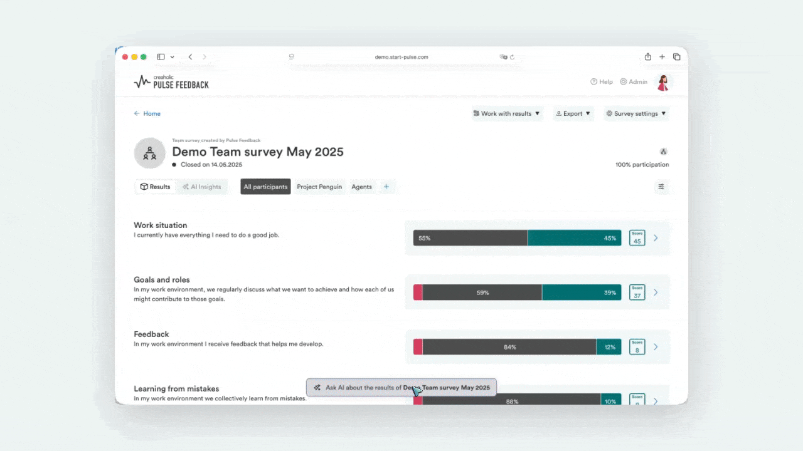Image resolution: width=803 pixels, height=451 pixels.
Task: Open a new browser tab with plus icon
Action: (x=662, y=57)
